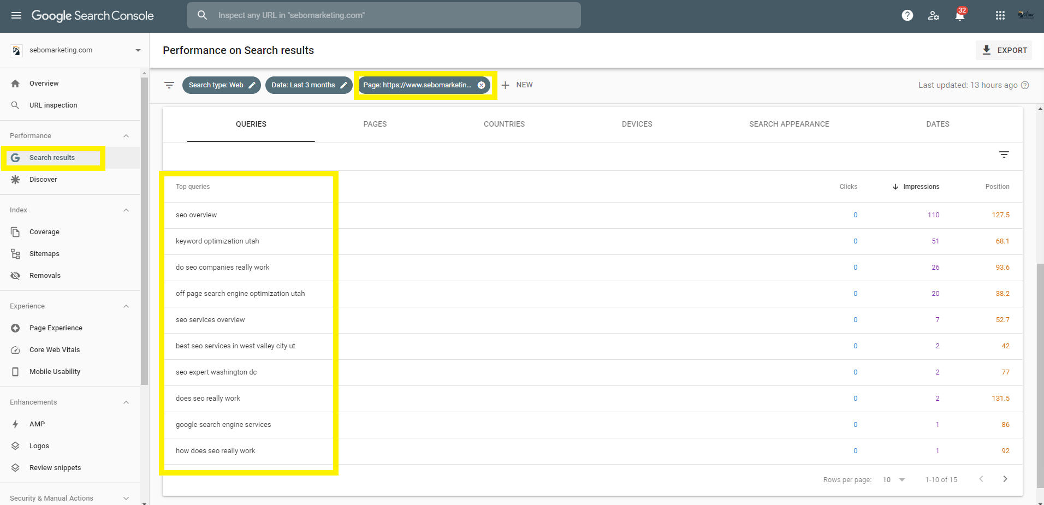Add a NEW filter
The height and width of the screenshot is (505, 1044).
click(x=517, y=85)
